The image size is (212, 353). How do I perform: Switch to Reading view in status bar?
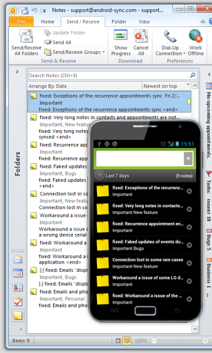click(127, 341)
